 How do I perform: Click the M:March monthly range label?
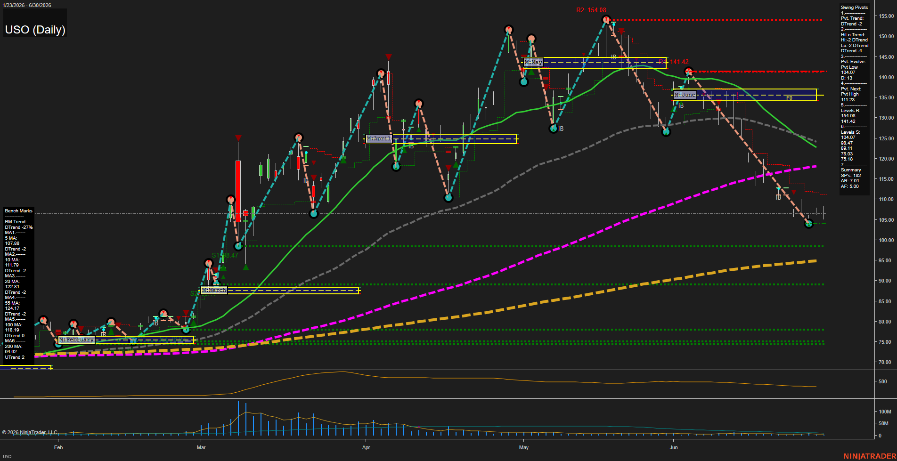point(214,290)
